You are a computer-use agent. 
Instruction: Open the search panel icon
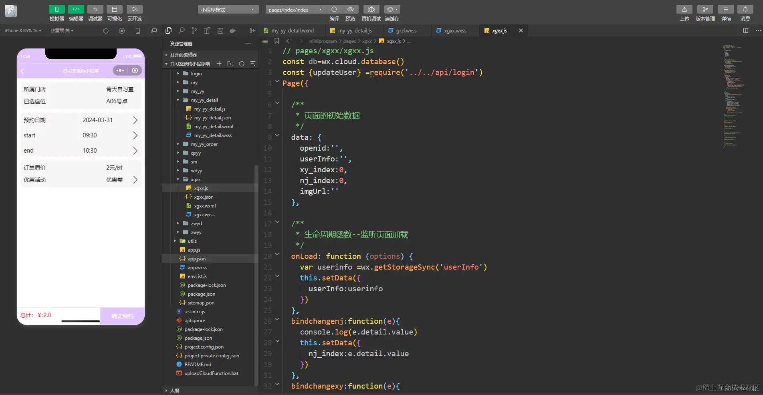[x=182, y=30]
